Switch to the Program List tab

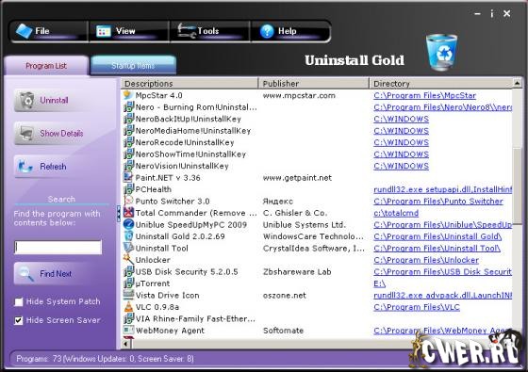[46, 66]
